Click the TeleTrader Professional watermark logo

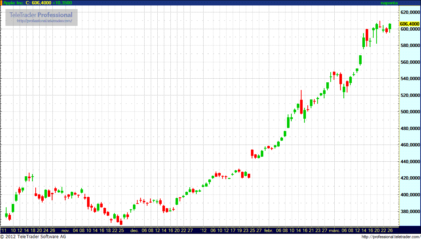click(41, 15)
